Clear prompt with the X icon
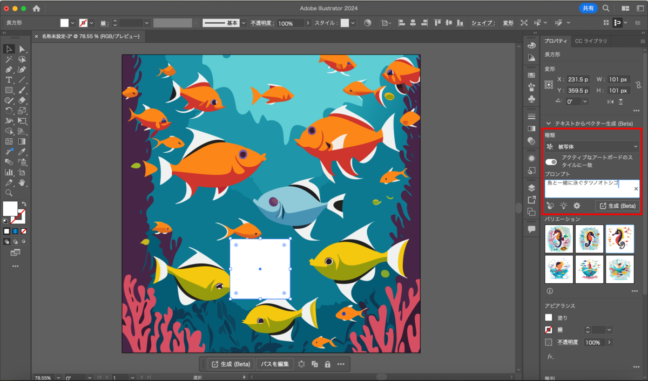Screen dimensions: 648x381 click(636, 189)
